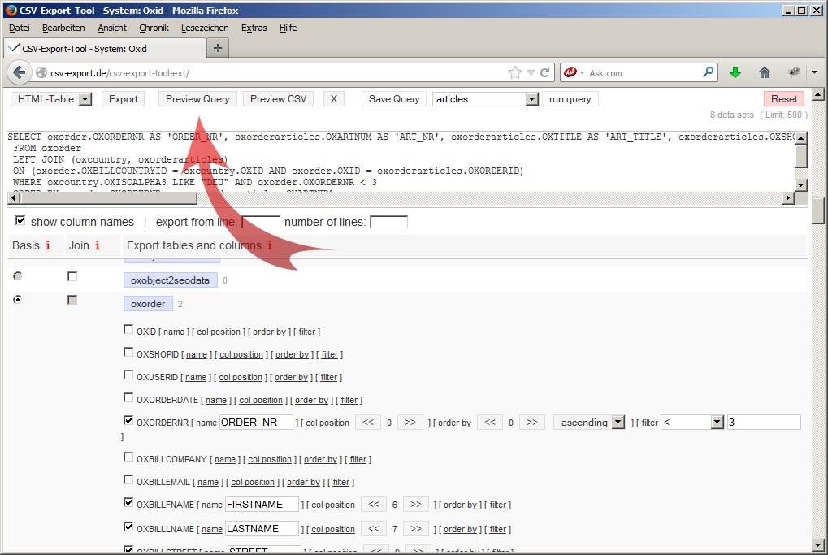Open the toolbar overflow dropdown arrow
Screen dimensions: 828x555
tap(814, 72)
